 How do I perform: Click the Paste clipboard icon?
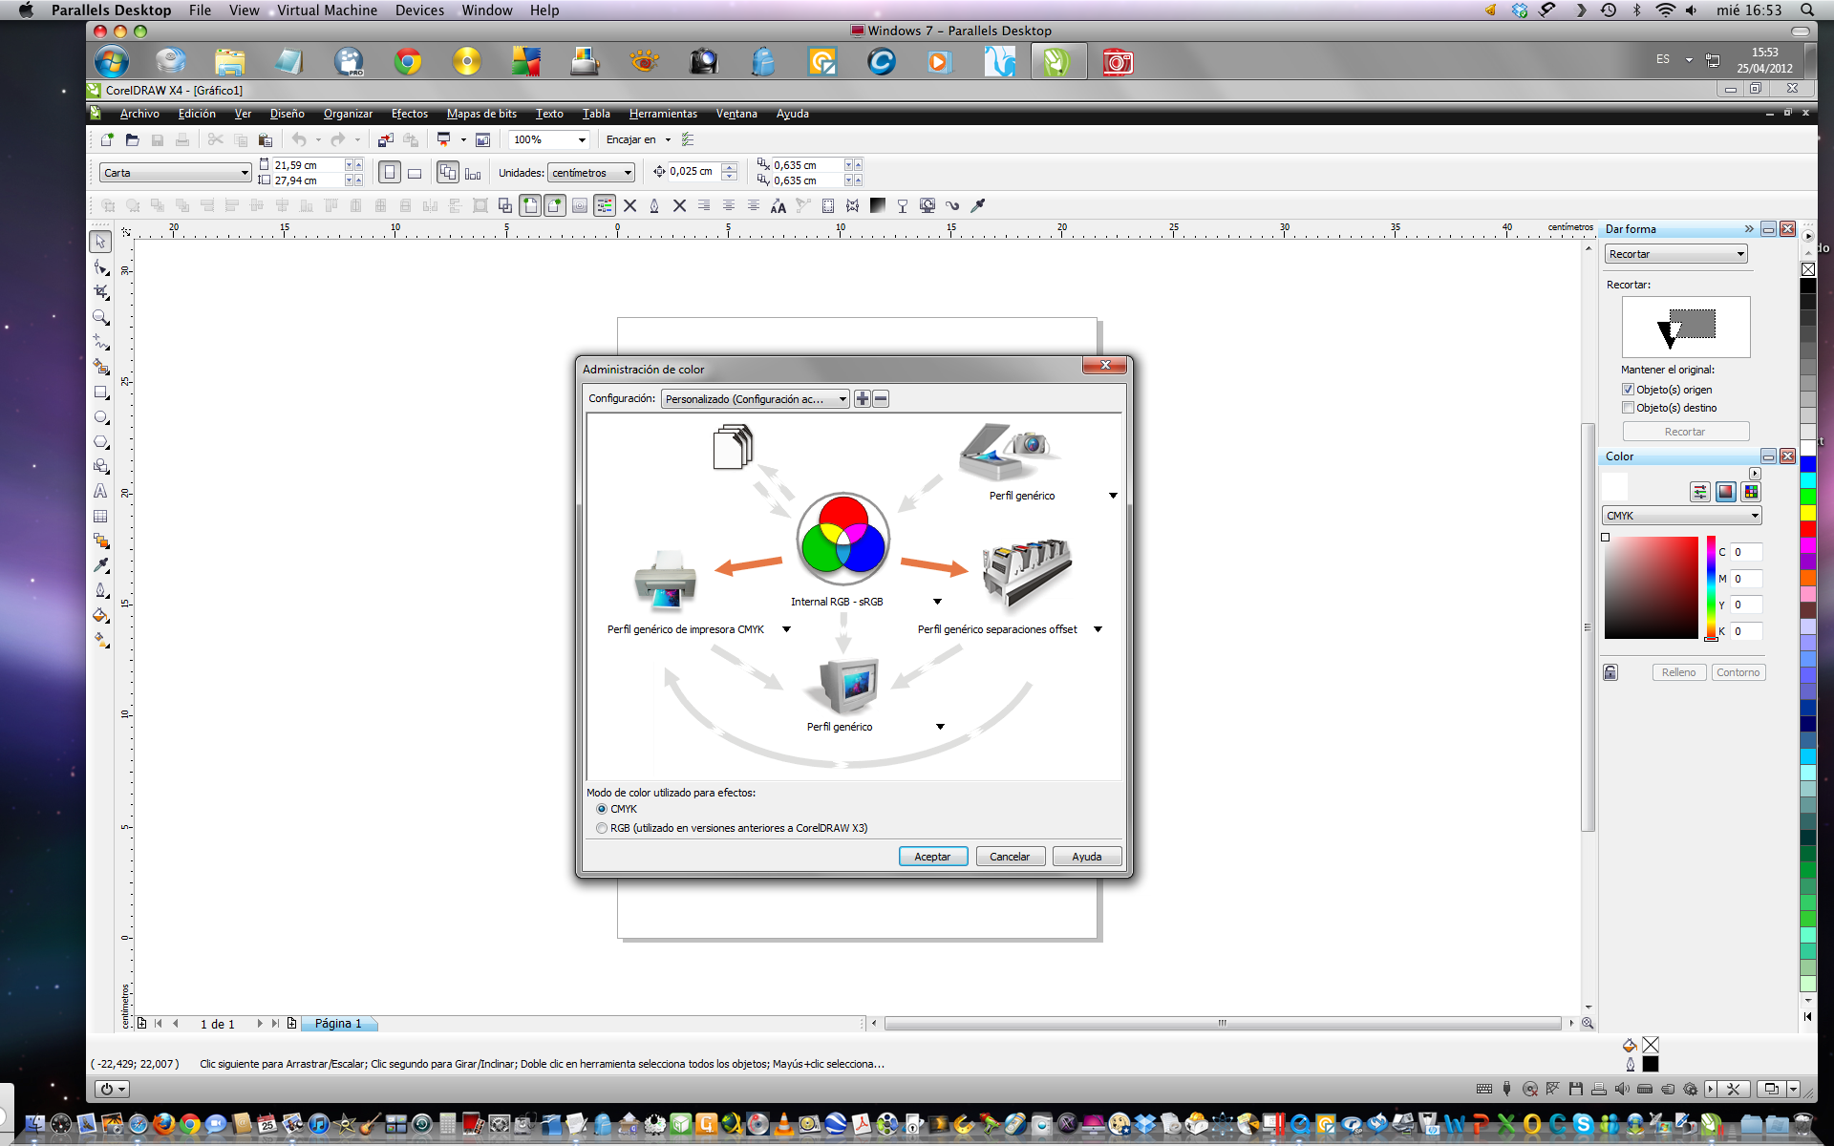265,139
